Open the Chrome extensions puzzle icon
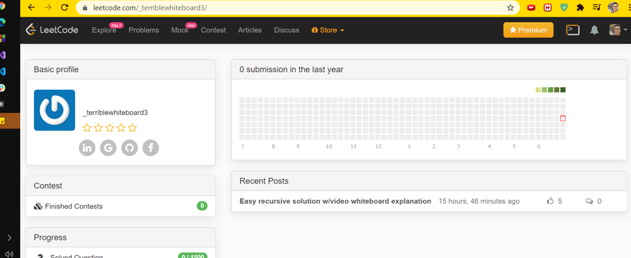Viewport: 631px width, 258px height. pyautogui.click(x=581, y=8)
